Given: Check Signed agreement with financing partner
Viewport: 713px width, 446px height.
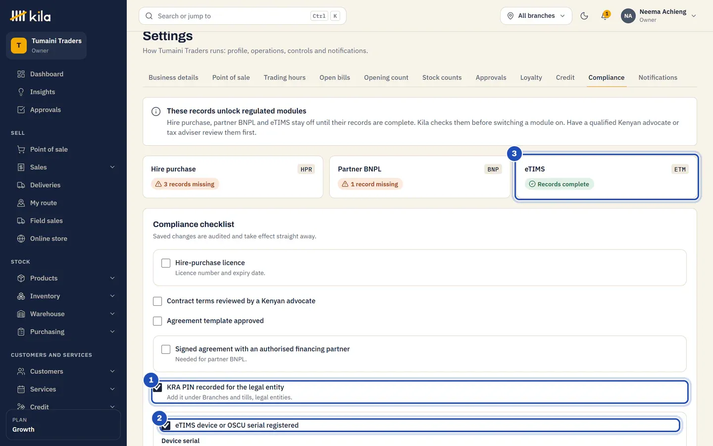Looking at the screenshot, I should tap(166, 349).
